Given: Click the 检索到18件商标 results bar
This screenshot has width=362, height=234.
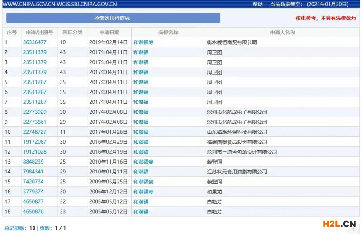Looking at the screenshot, I should coord(112,18).
